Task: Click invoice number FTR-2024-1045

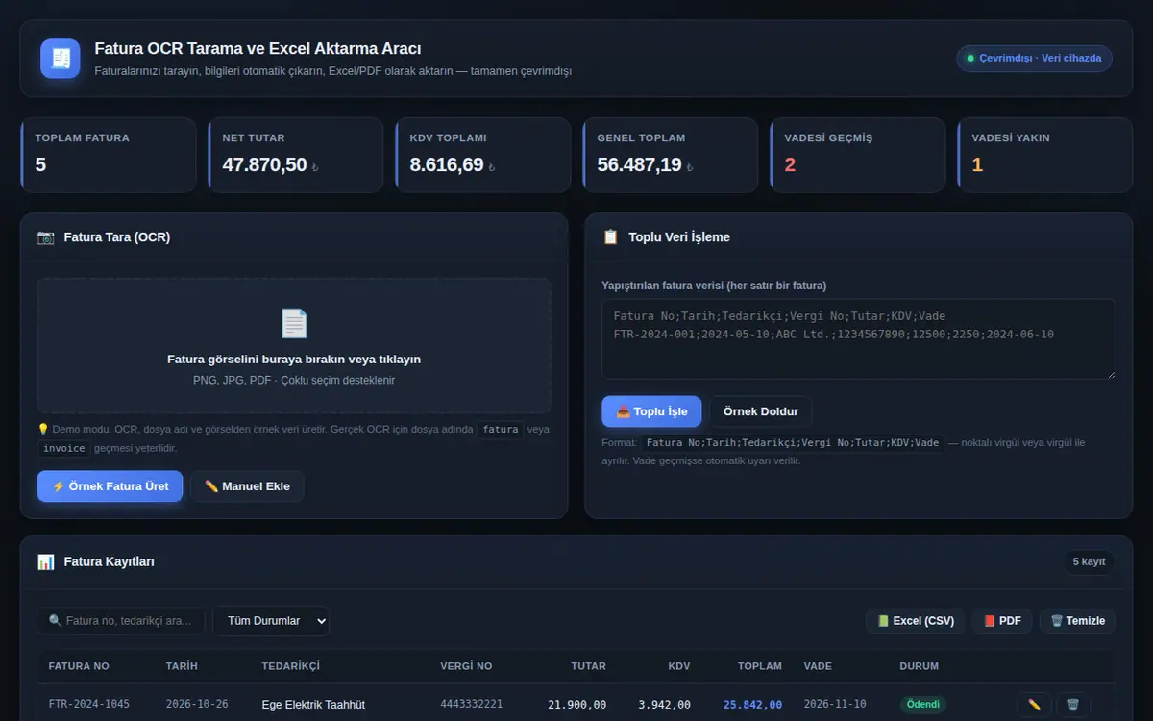Action: pos(89,705)
